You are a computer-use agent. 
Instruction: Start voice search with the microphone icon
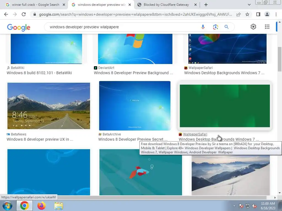click(x=203, y=27)
